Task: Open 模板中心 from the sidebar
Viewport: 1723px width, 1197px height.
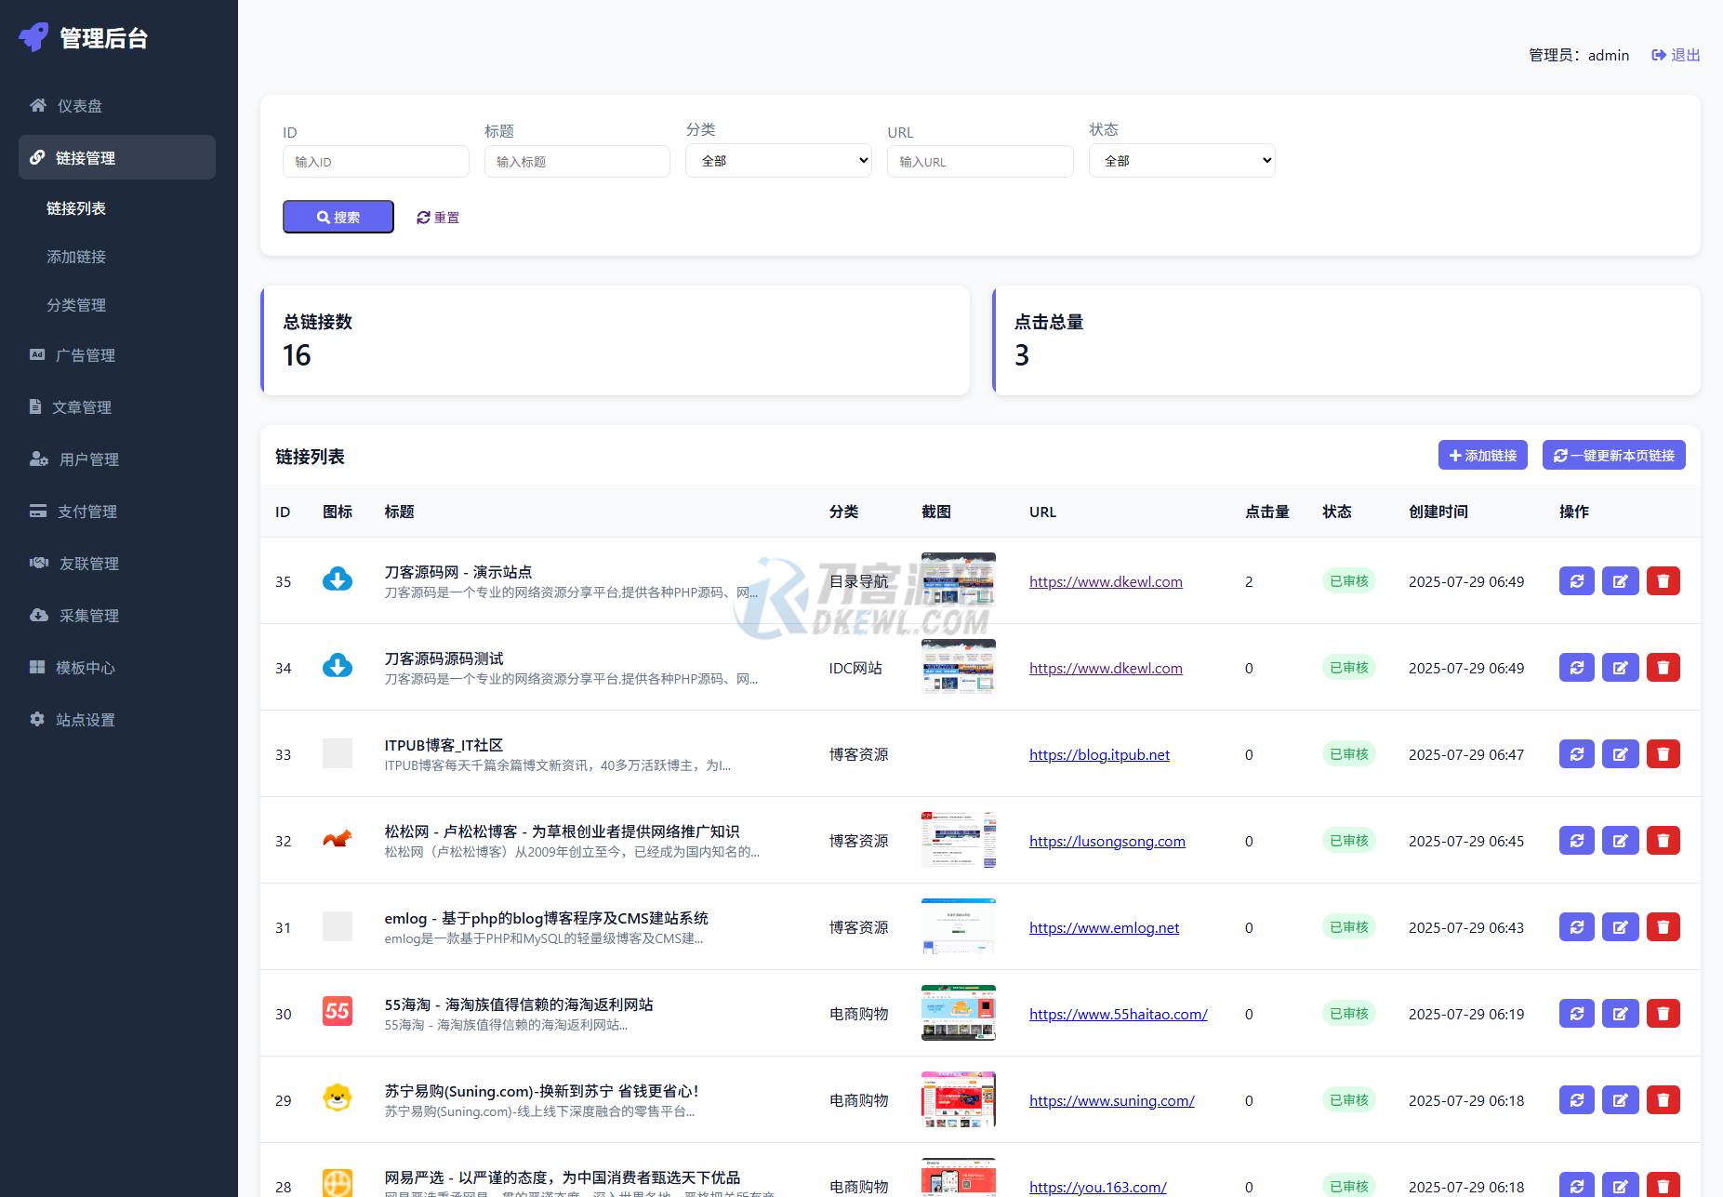Action: (86, 667)
